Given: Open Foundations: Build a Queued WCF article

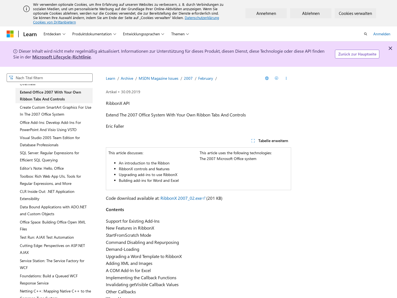Looking at the screenshot, I should 54,280.
